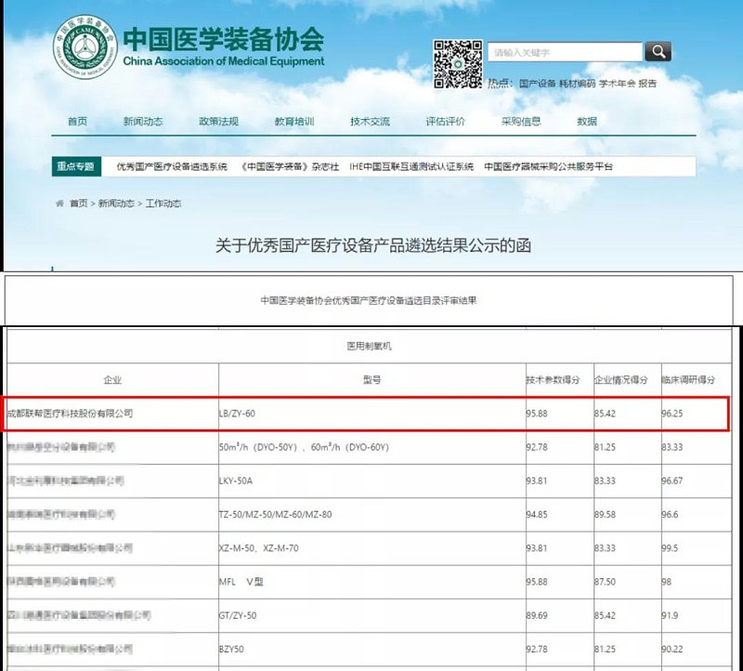Select the 成都联帮医疗科技股份有限公司 company cell
Screen dimensions: 743x671
[x=112, y=414]
